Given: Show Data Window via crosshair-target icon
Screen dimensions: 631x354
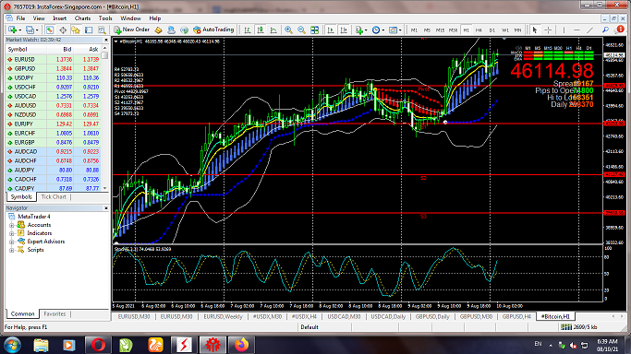Looking at the screenshot, I should pos(63,29).
